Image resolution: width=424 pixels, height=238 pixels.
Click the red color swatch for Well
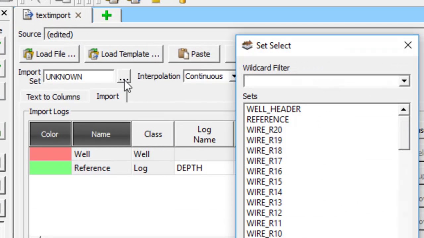(50, 154)
